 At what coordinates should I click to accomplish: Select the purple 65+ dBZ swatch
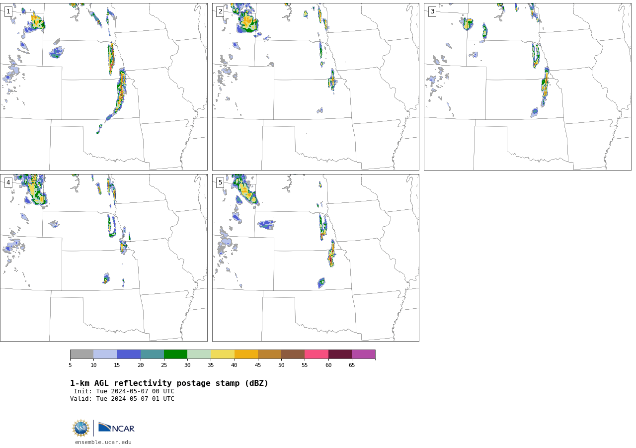click(363, 355)
